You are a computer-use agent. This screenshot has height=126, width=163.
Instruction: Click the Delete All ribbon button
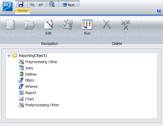(x=126, y=29)
